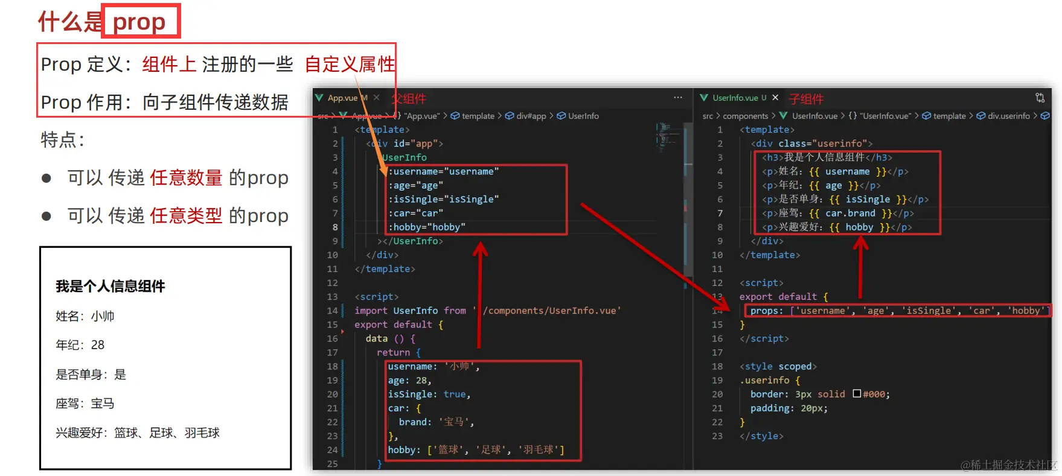This screenshot has width=1062, height=476.
Task: Open the more actions ellipsis in App.vue editor
Action: tap(678, 97)
